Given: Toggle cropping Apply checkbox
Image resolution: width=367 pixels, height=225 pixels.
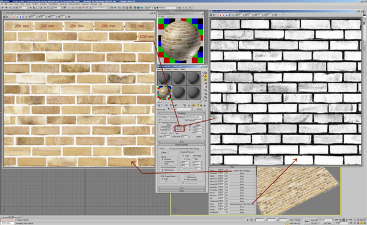Looking at the screenshot, I should coord(183,155).
